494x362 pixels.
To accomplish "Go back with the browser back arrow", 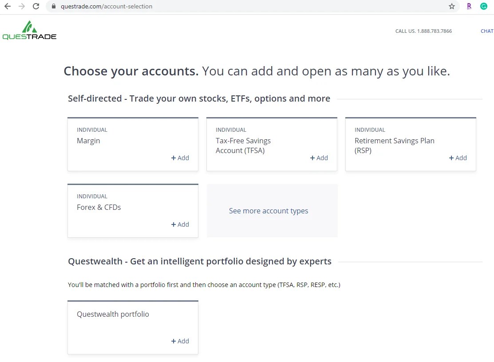I will tap(7, 6).
